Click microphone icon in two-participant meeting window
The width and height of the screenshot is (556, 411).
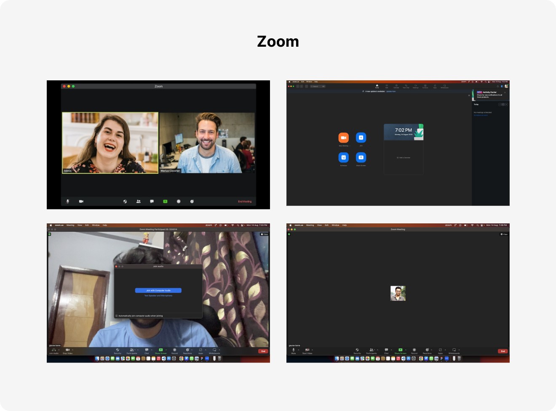pos(68,202)
